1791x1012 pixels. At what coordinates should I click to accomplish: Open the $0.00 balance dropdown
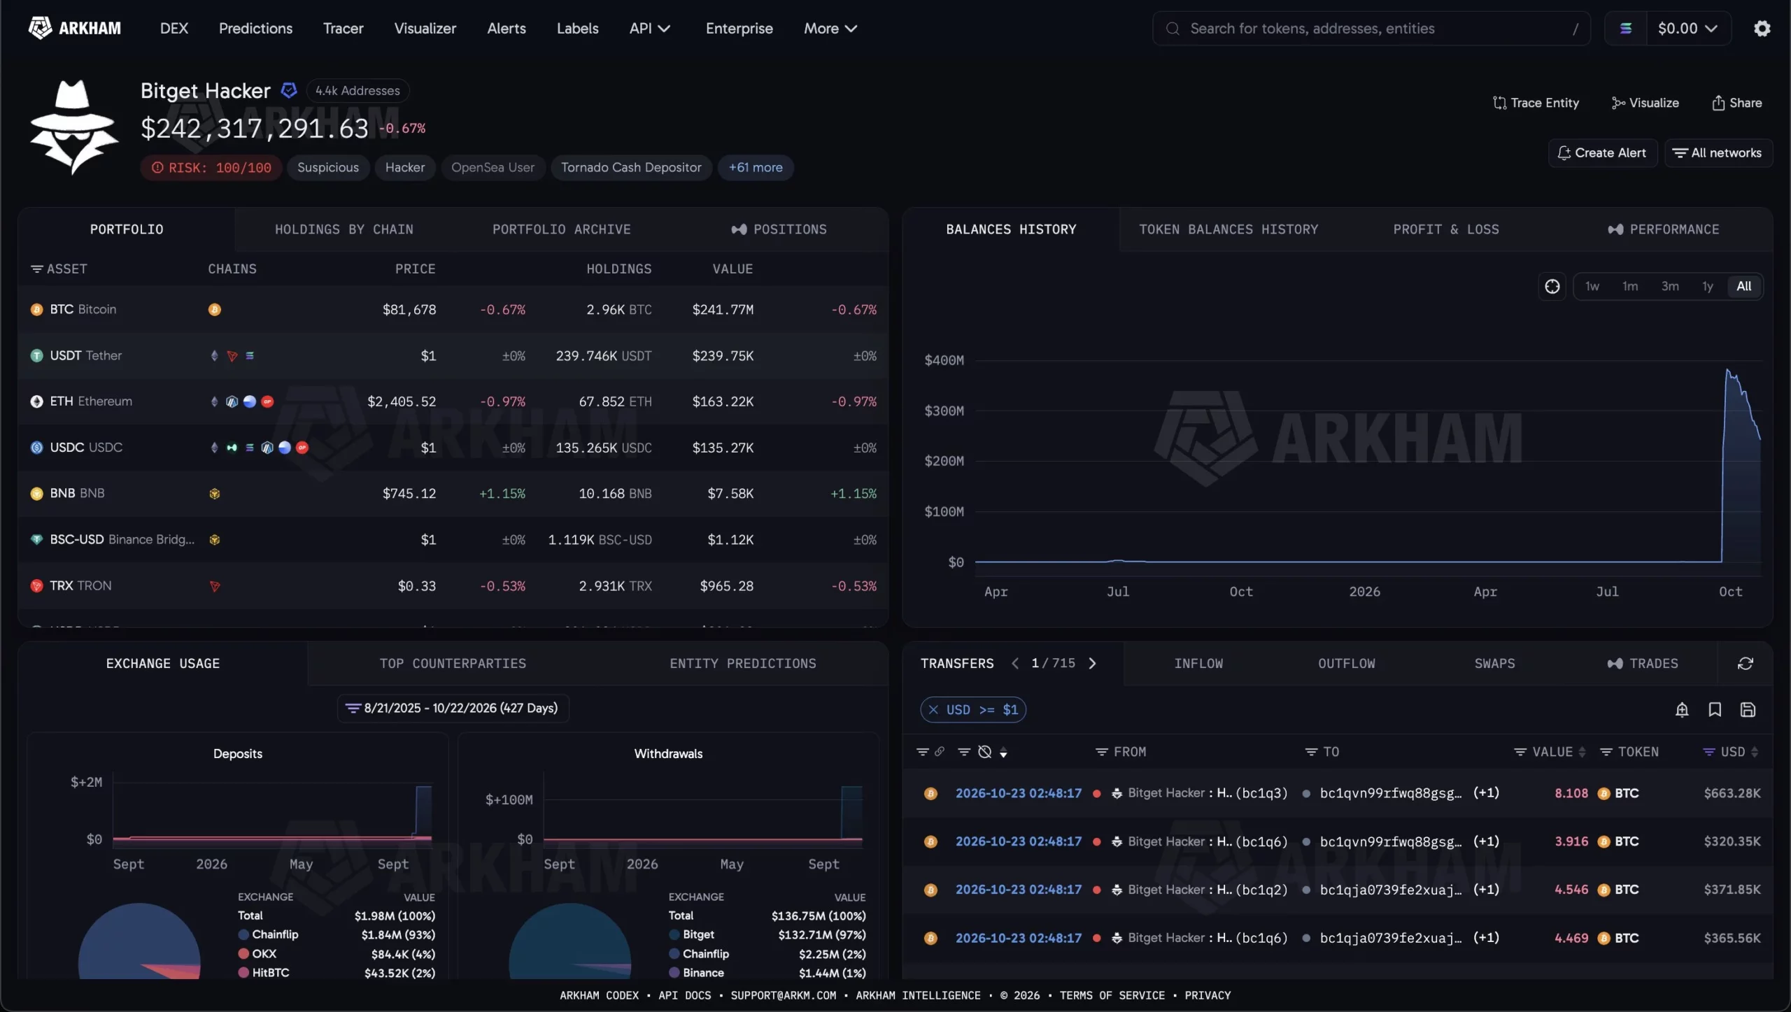click(x=1687, y=29)
